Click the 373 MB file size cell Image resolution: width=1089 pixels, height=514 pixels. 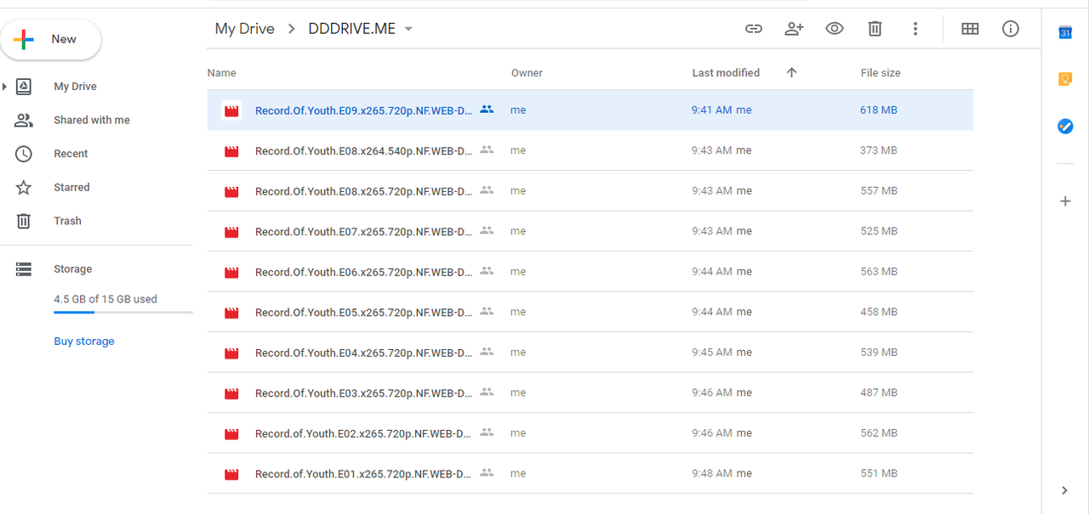coord(879,150)
